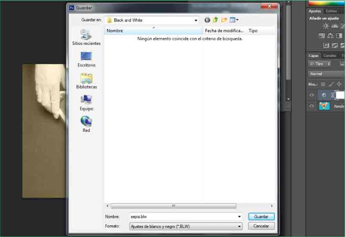Image resolution: width=345 pixels, height=237 pixels.
Task: Select Equipo in the places sidebar
Action: [x=86, y=102]
